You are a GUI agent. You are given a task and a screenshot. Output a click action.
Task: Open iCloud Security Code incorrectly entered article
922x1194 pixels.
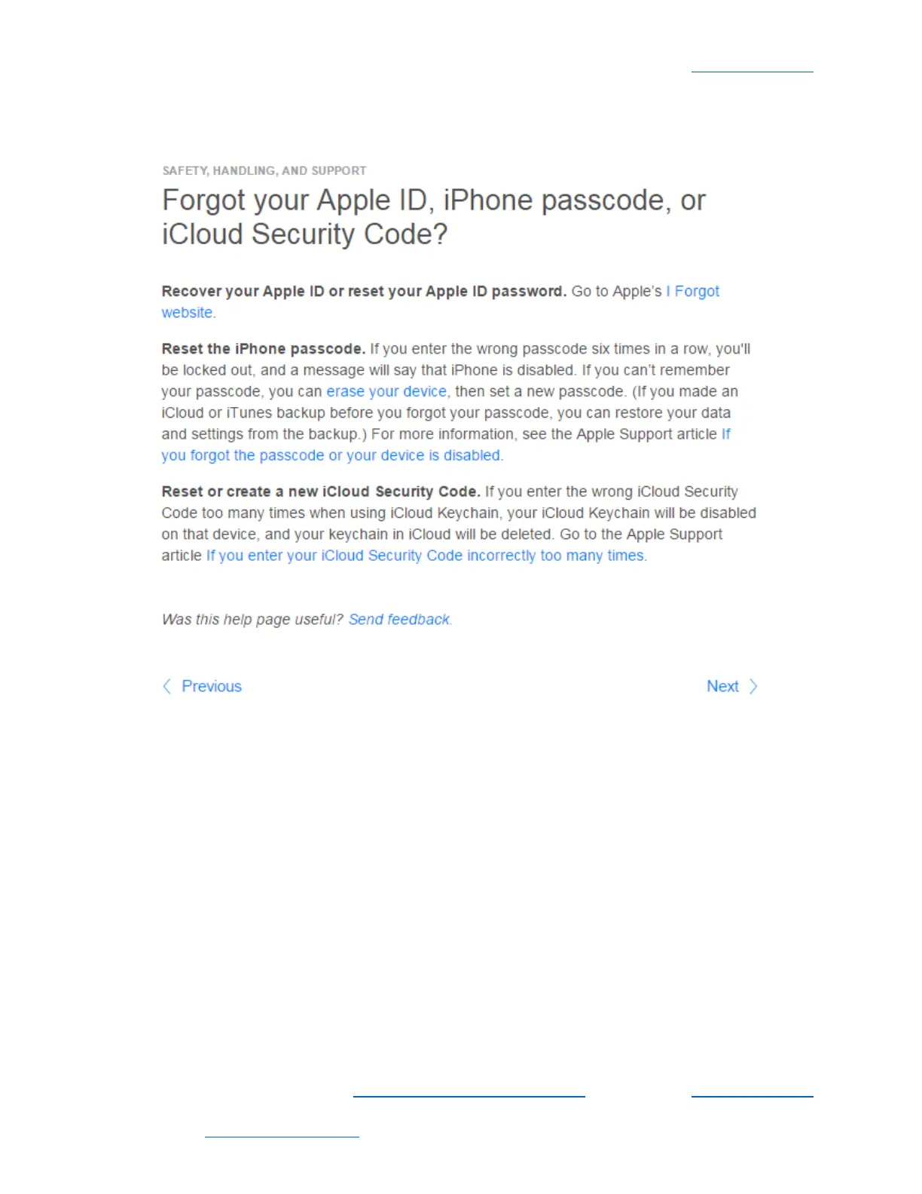pos(425,556)
